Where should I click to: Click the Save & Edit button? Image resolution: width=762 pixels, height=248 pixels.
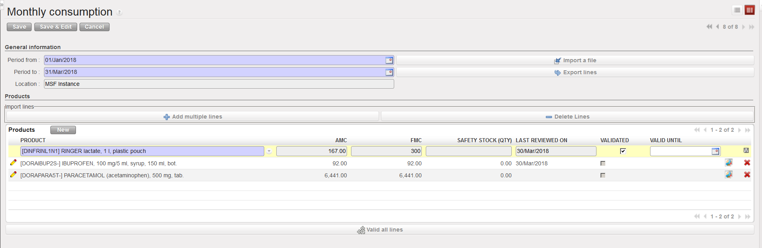[56, 27]
